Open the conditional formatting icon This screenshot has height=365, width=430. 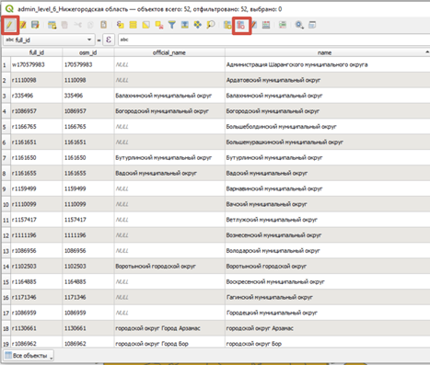[x=283, y=25]
